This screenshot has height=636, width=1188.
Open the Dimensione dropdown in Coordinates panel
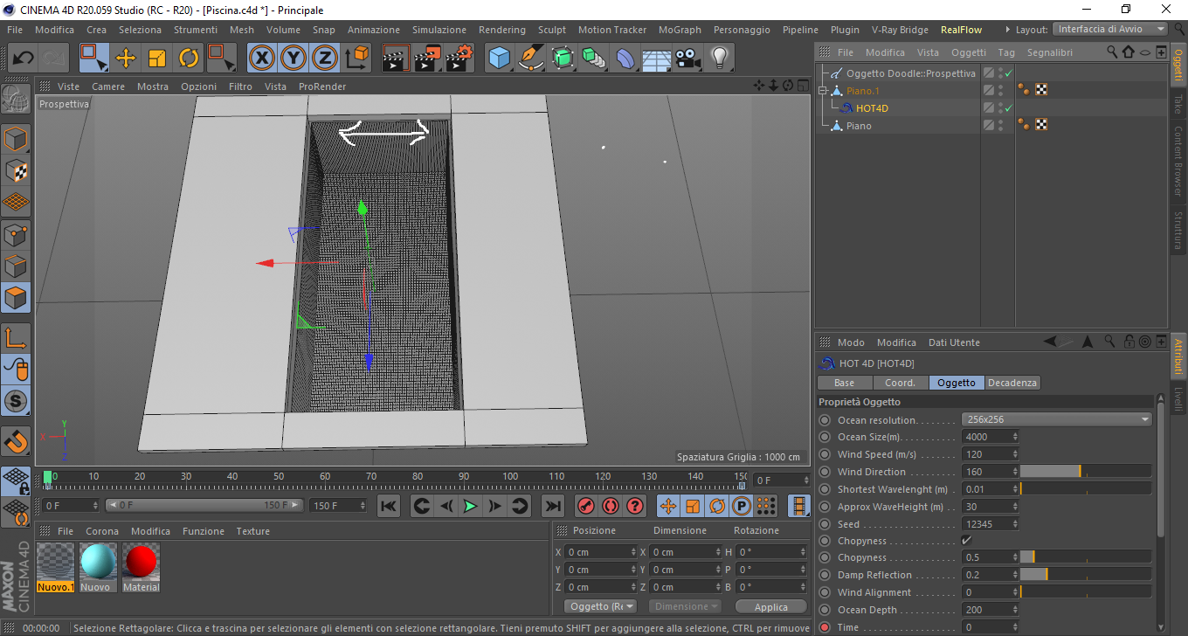pyautogui.click(x=685, y=606)
